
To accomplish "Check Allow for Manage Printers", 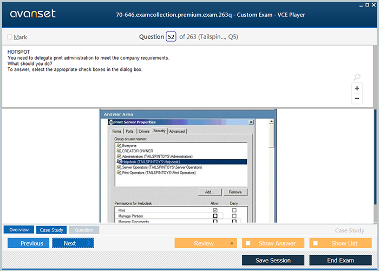I will (x=215, y=216).
